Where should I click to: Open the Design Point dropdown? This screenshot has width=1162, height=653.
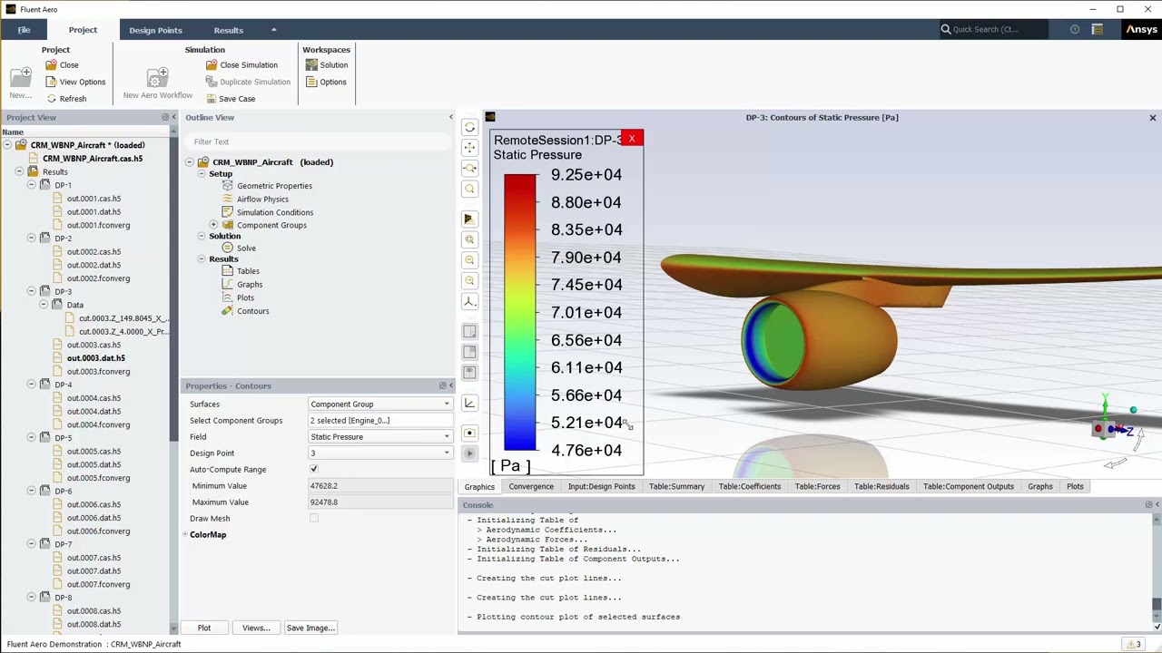(379, 453)
